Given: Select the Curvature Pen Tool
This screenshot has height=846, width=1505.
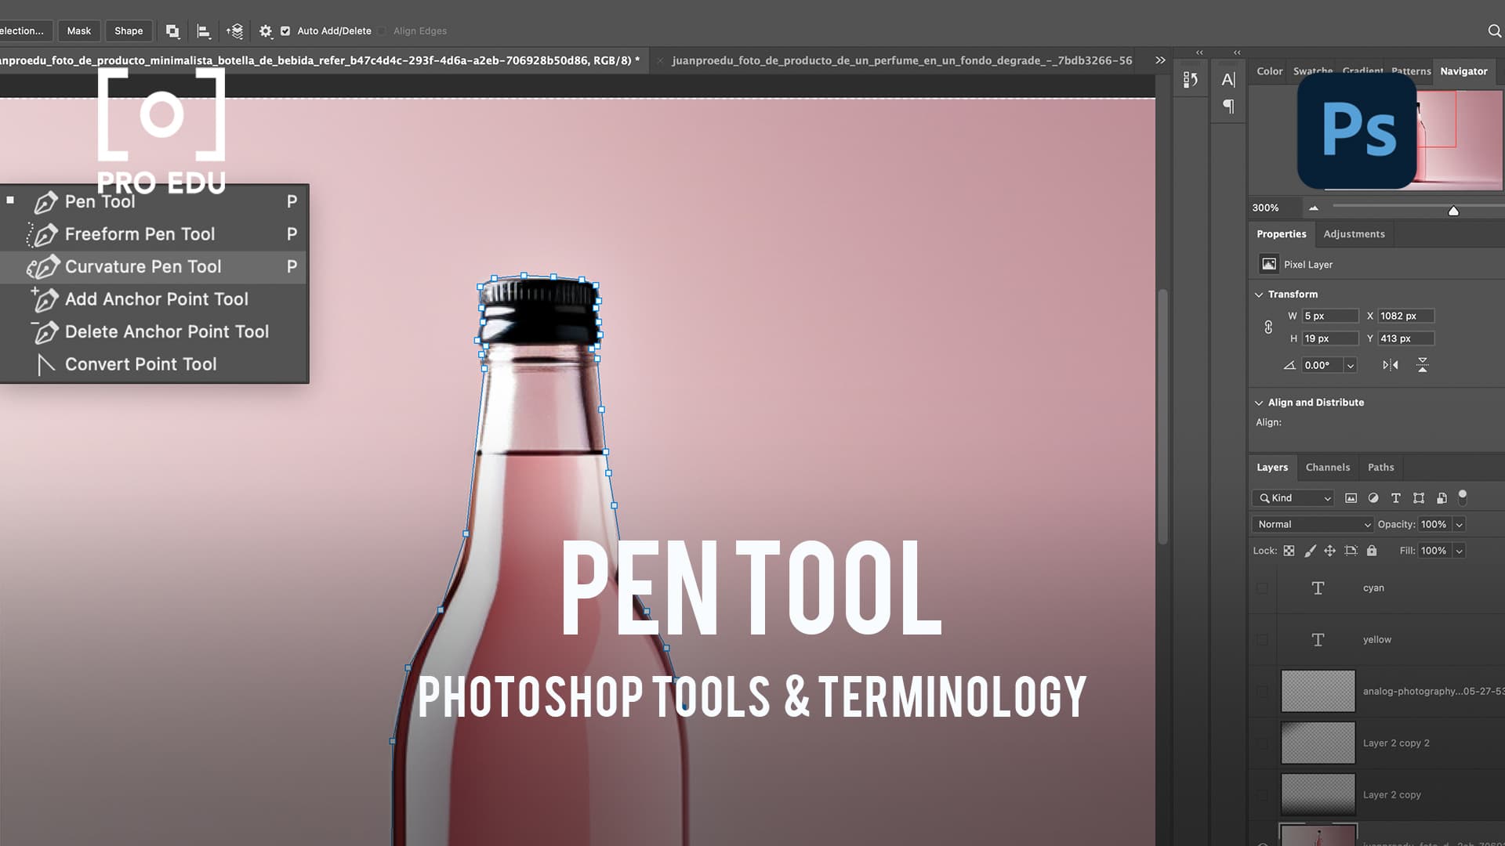Looking at the screenshot, I should click(x=143, y=266).
